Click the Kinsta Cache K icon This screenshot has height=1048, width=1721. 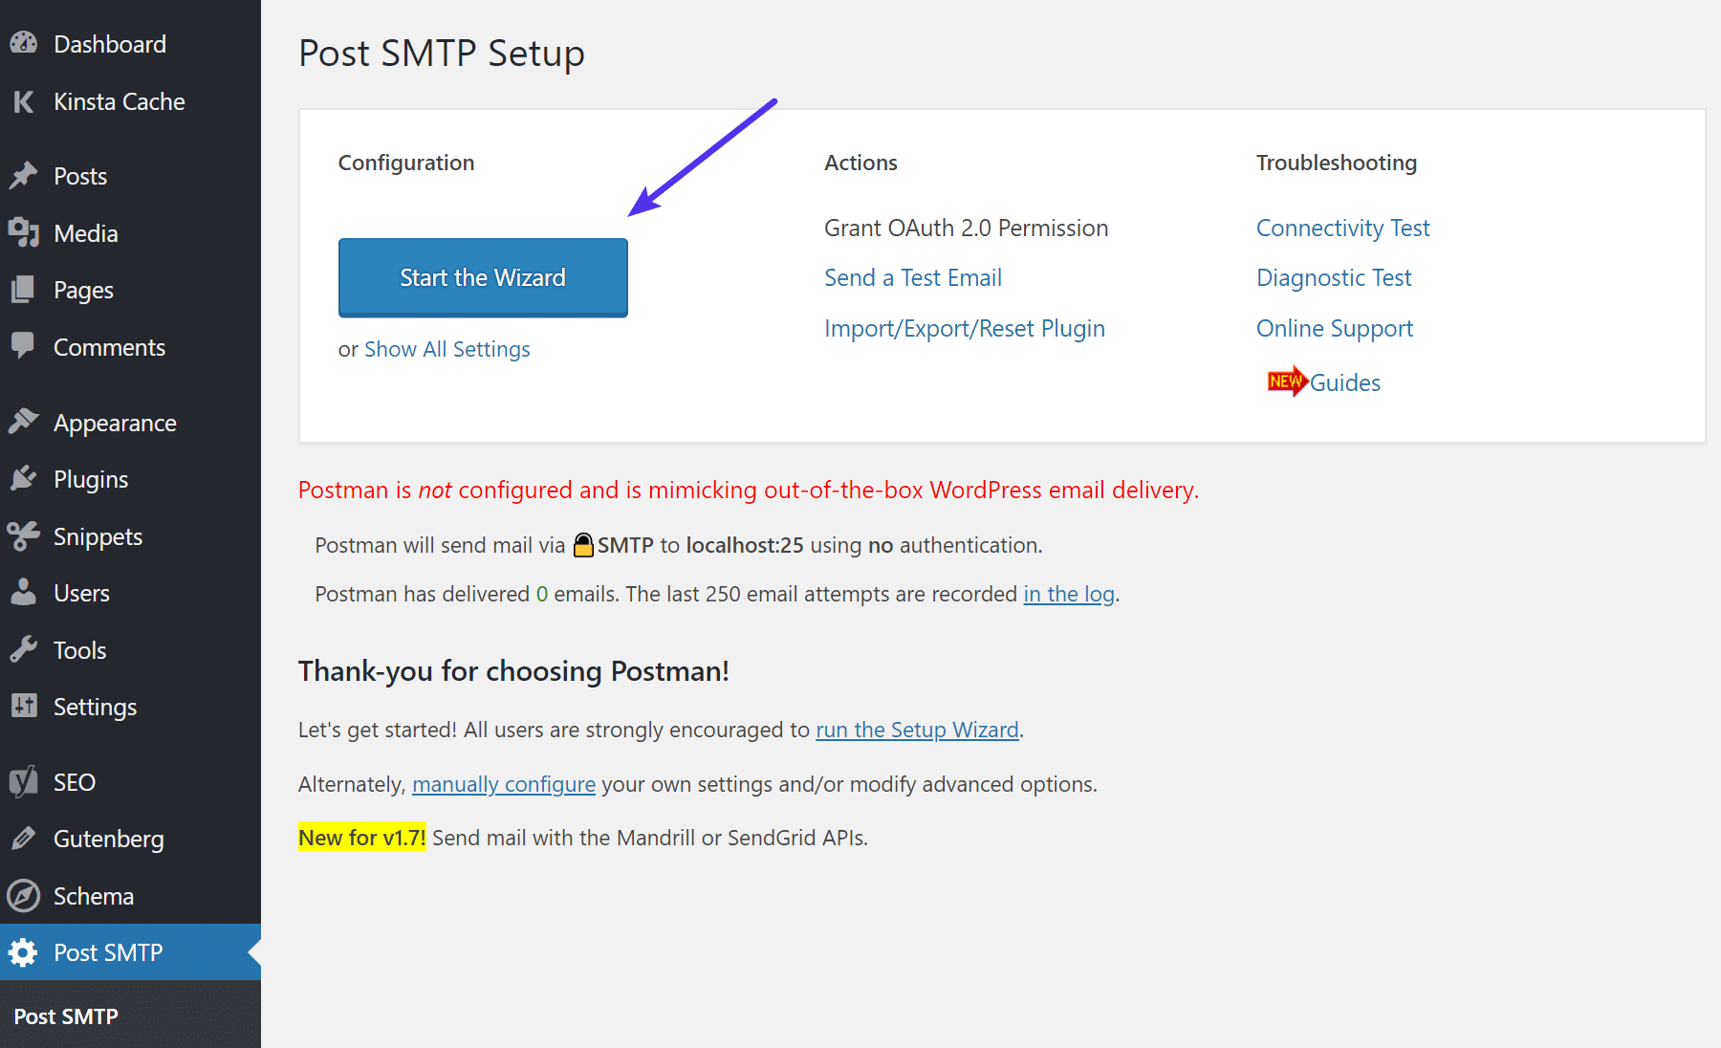click(x=23, y=101)
